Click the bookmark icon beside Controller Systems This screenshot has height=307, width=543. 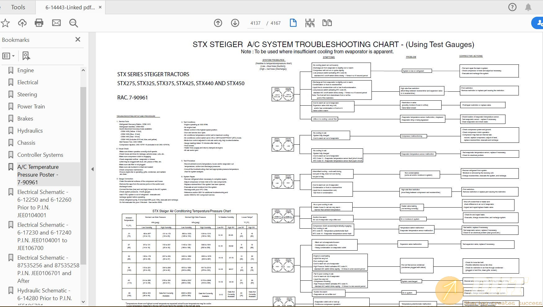(x=11, y=155)
